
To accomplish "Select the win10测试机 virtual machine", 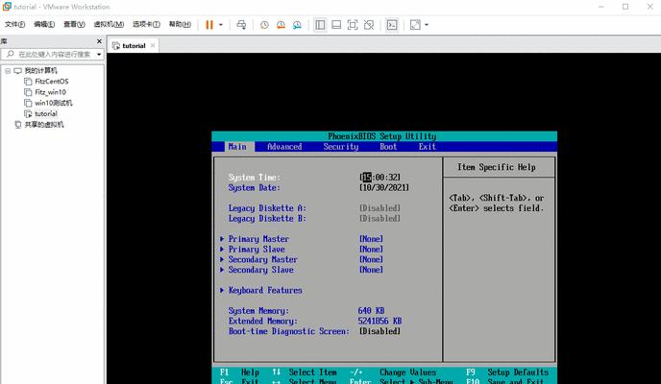I will click(54, 103).
